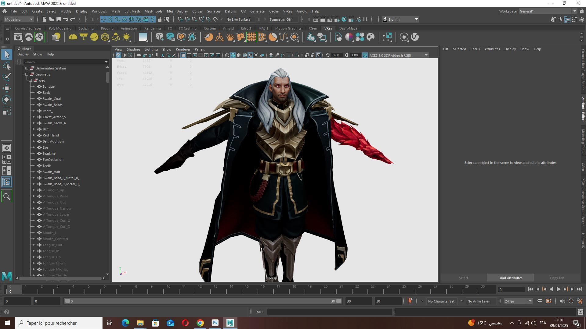This screenshot has height=329, width=586.
Task: Click the Outliner layout icon in the toolbox
Action: (7, 182)
